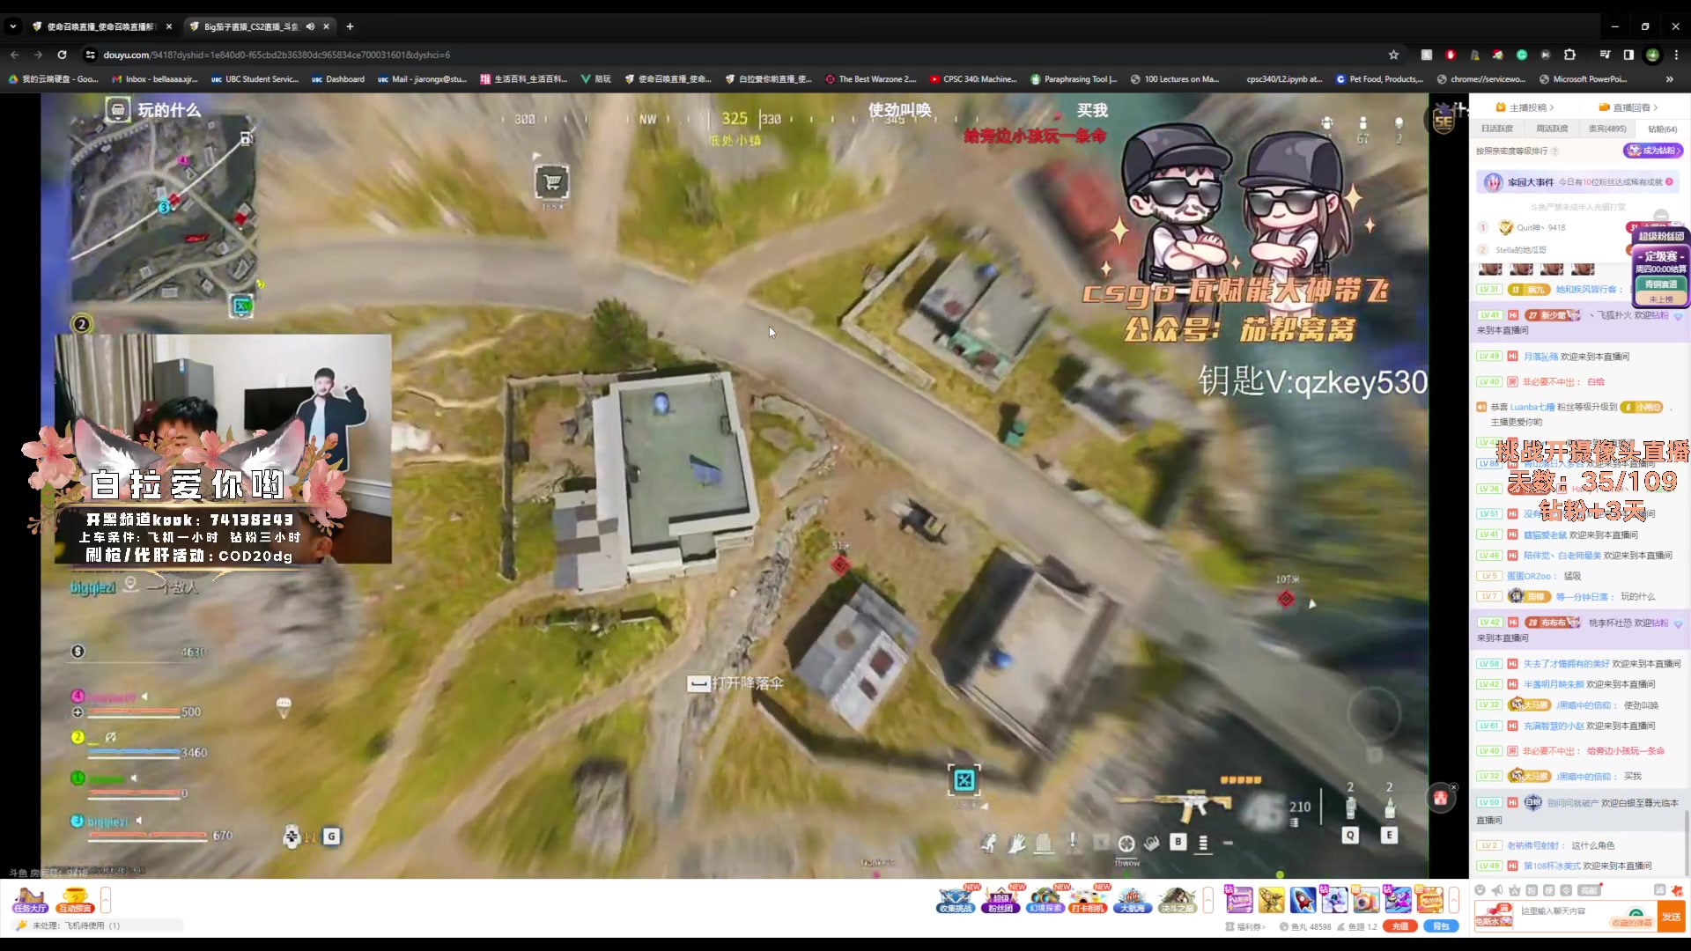Open the red packet floating icon
1691x951 pixels.
click(1440, 798)
